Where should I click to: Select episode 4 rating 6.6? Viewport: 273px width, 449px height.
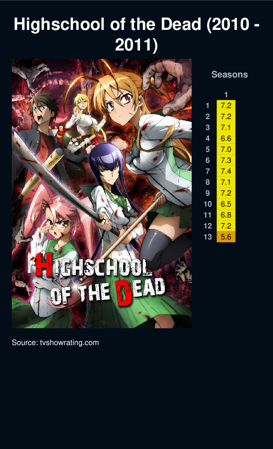pyautogui.click(x=226, y=138)
